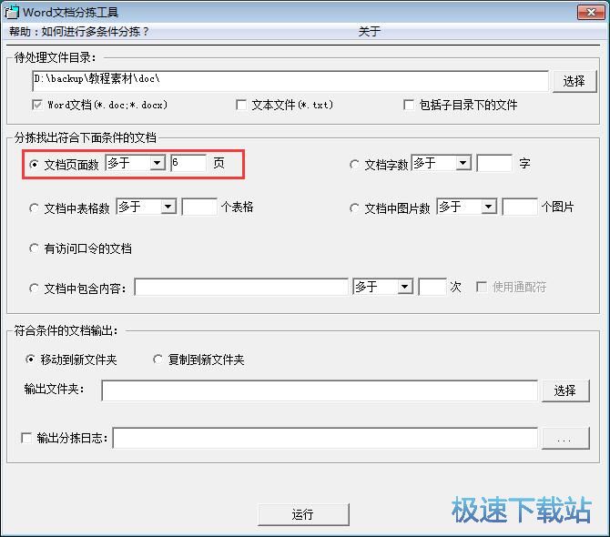Select 复制到新文件夹 radio button
The width and height of the screenshot is (610, 537).
coord(158,359)
